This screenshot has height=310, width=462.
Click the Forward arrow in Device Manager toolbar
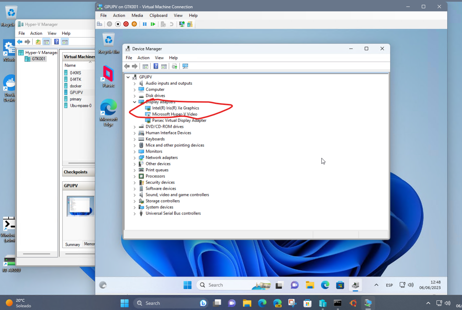point(135,66)
